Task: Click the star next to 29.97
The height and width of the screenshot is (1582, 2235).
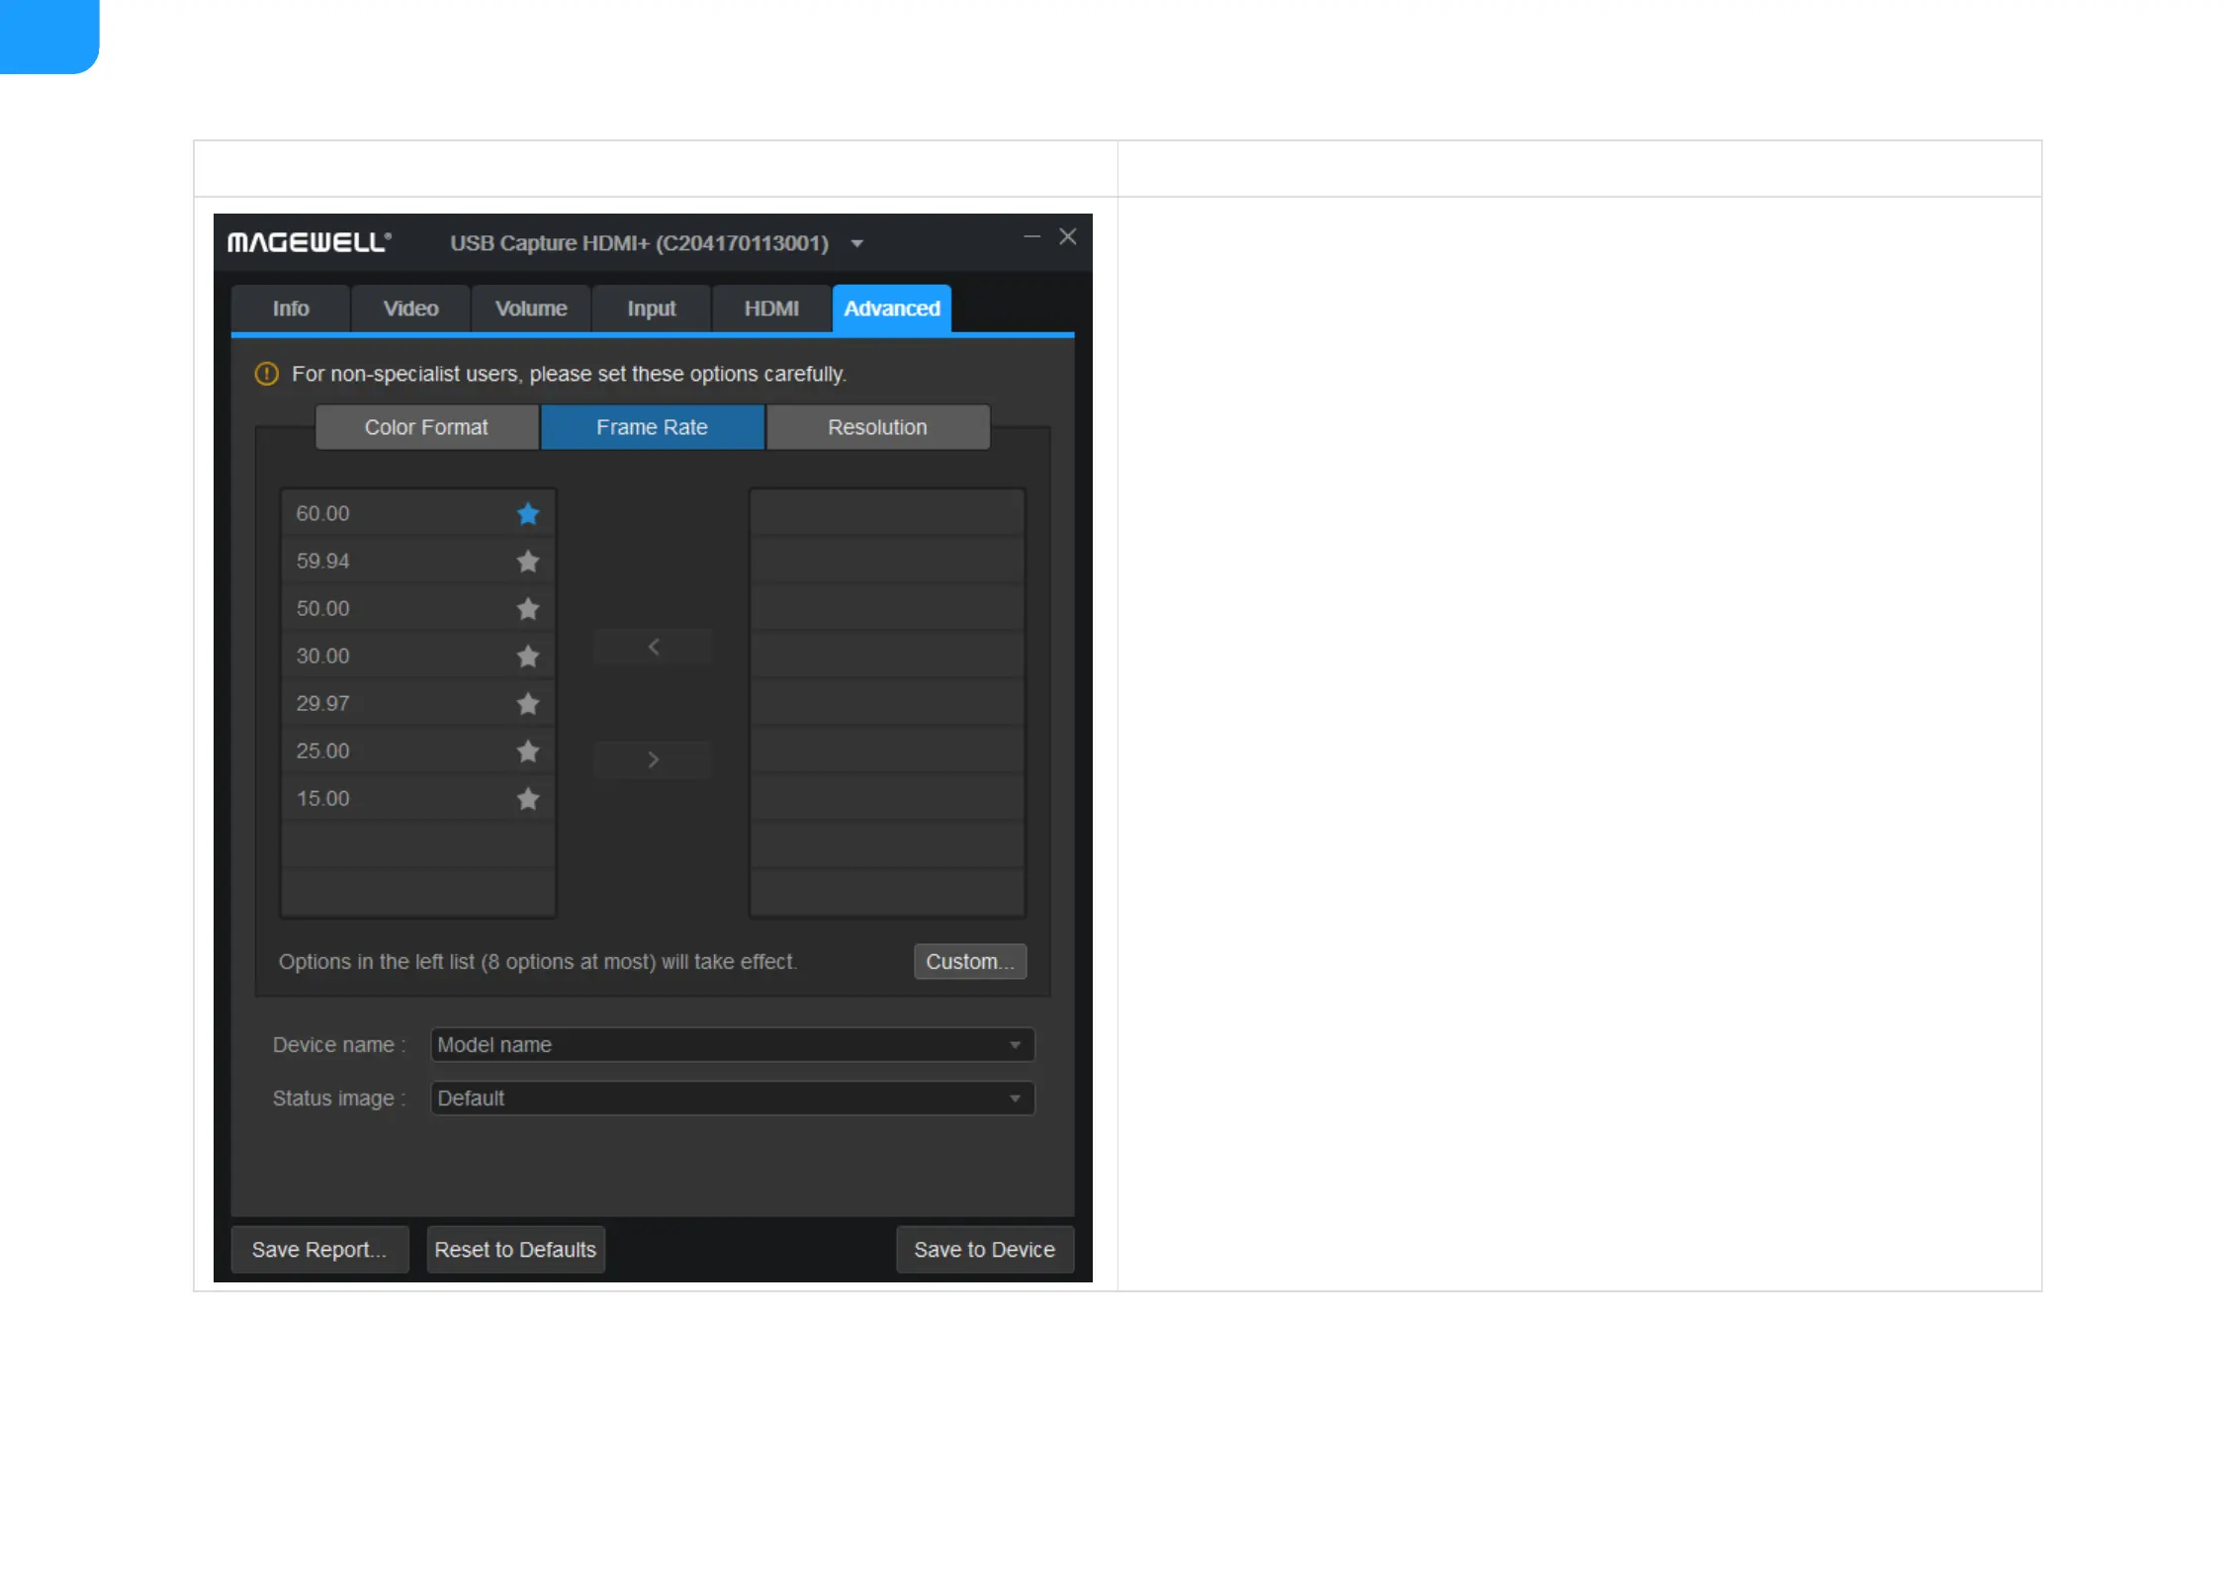Action: coord(528,704)
